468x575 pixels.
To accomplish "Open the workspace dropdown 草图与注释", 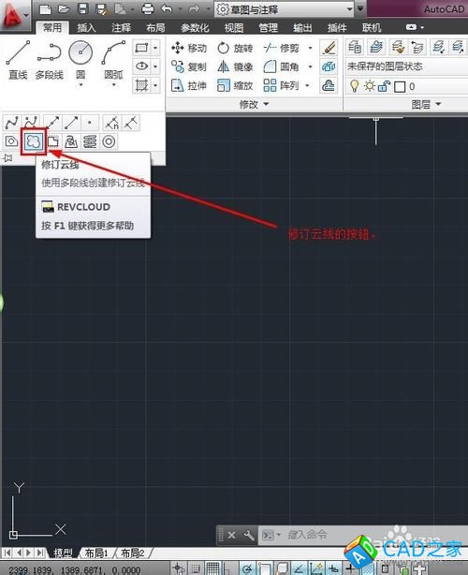I will tap(285, 9).
